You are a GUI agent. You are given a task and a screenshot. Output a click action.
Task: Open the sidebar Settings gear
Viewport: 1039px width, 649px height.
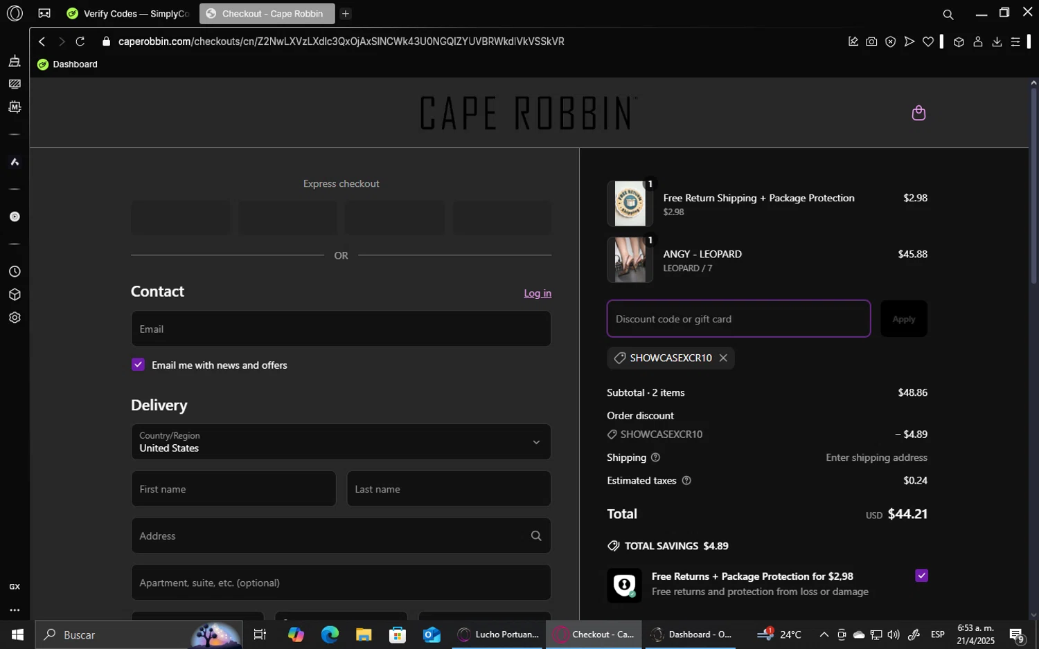click(x=15, y=318)
